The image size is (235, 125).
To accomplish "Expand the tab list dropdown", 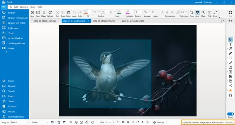I will pos(224,21).
